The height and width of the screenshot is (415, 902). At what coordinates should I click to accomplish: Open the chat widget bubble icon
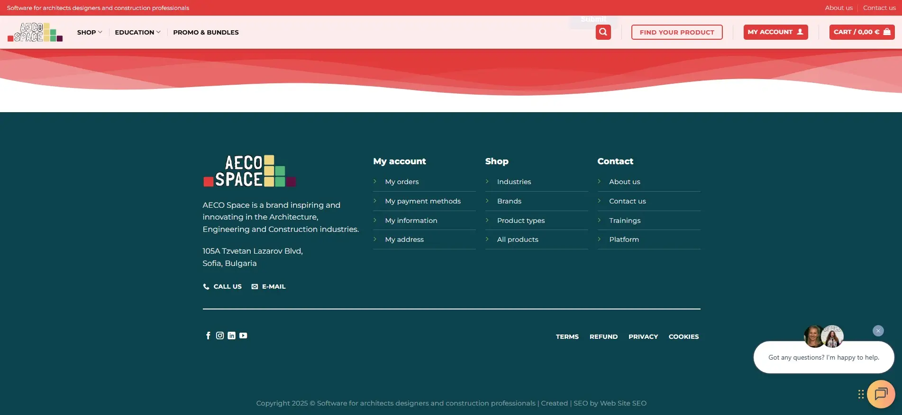(881, 394)
